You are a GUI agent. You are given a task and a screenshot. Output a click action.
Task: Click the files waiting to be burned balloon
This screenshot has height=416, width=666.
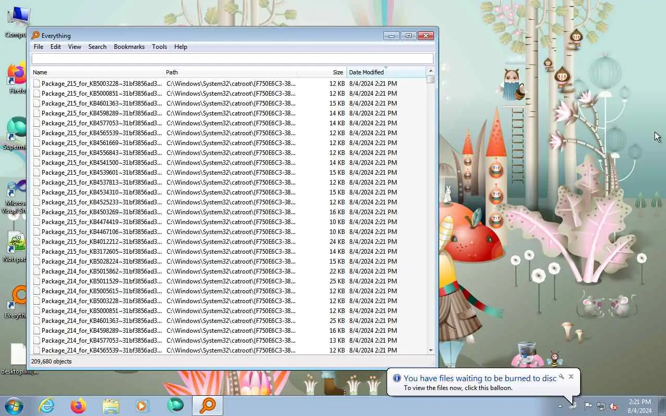(483, 383)
